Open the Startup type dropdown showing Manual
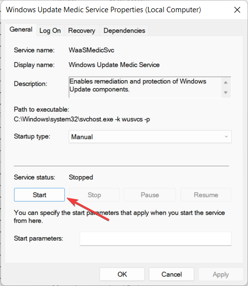 (x=150, y=136)
